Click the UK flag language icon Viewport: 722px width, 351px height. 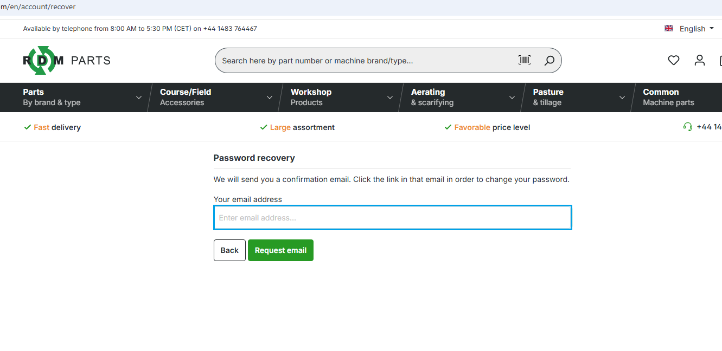pyautogui.click(x=669, y=28)
